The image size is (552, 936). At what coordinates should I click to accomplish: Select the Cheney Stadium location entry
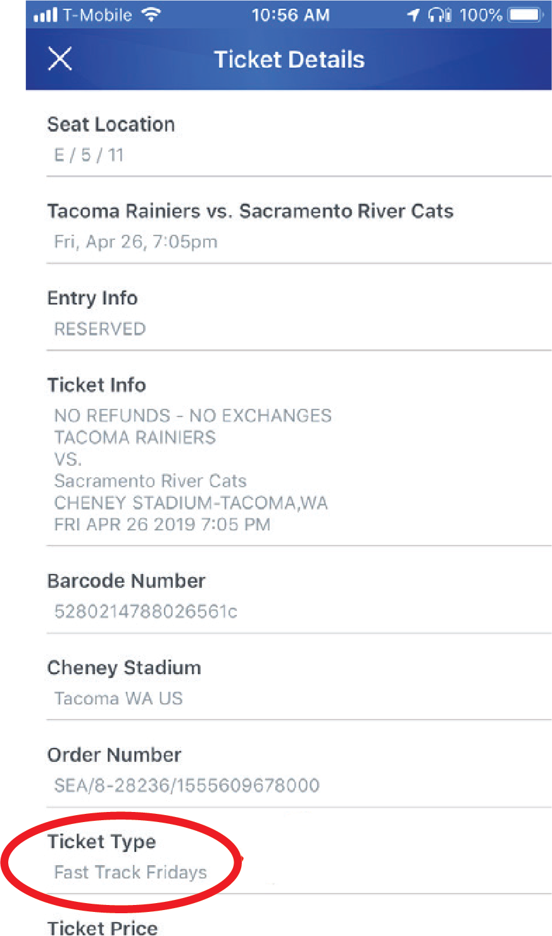124,667
